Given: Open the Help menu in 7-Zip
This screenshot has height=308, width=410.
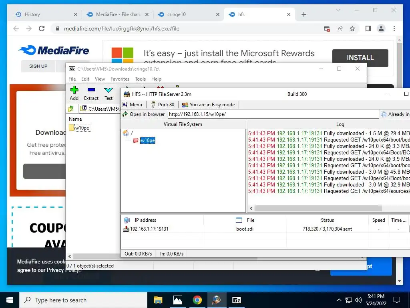Looking at the screenshot, I should [156, 79].
